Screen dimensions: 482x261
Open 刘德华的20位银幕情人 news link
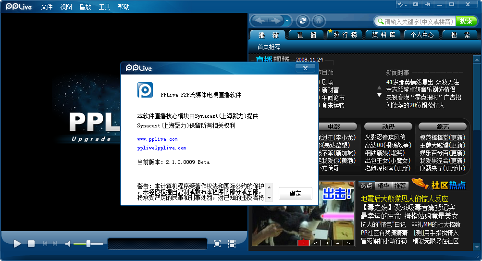click(x=415, y=105)
